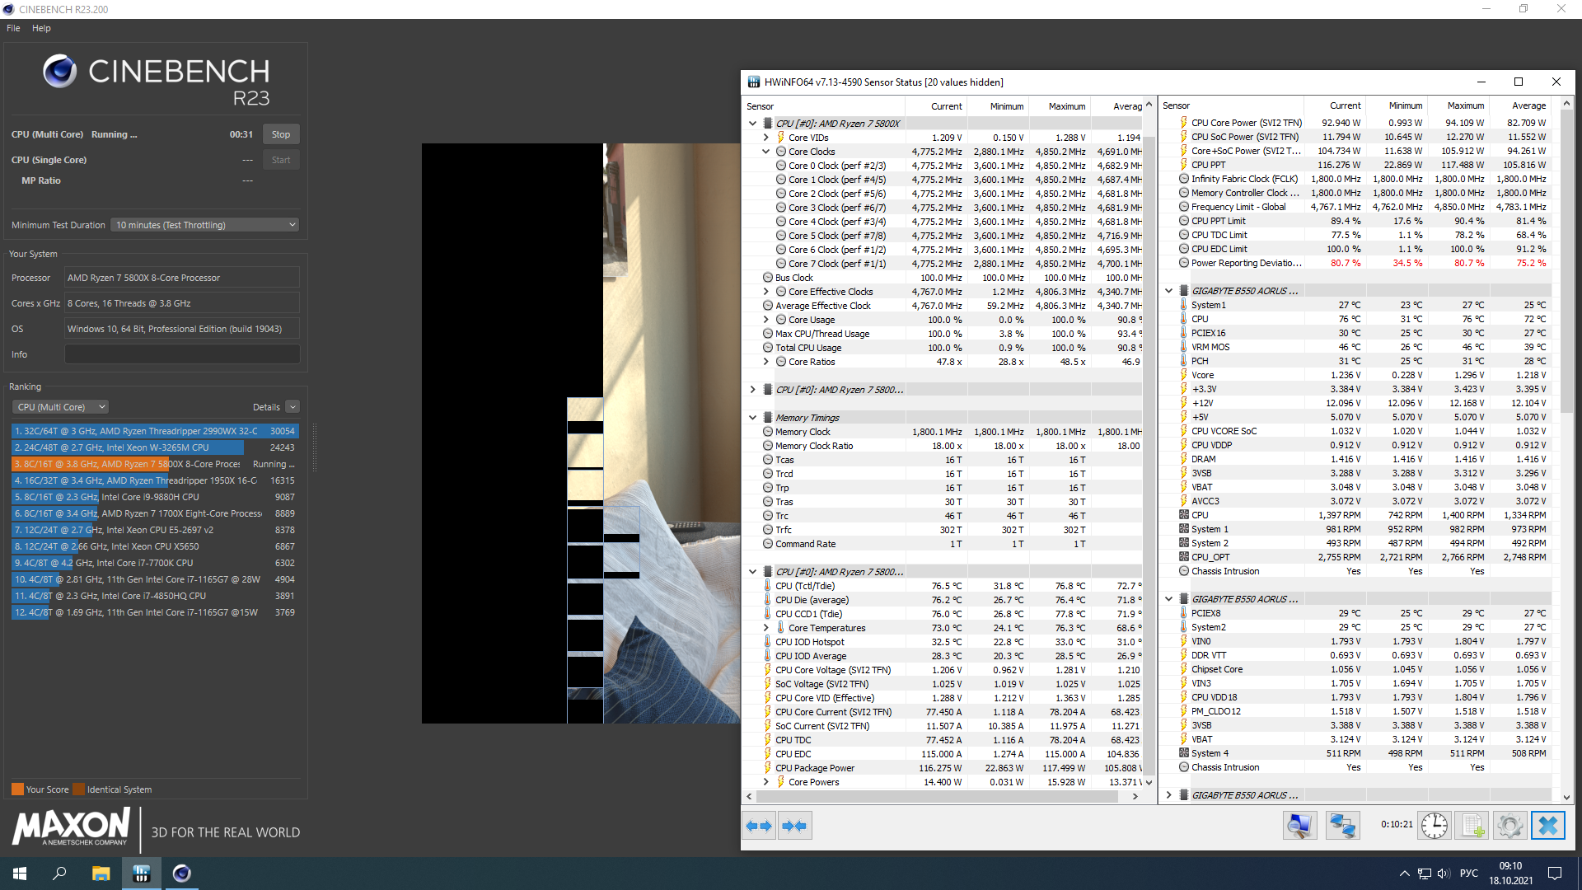Toggle the ranking Details button
Viewport: 1582px width, 890px height.
[293, 407]
